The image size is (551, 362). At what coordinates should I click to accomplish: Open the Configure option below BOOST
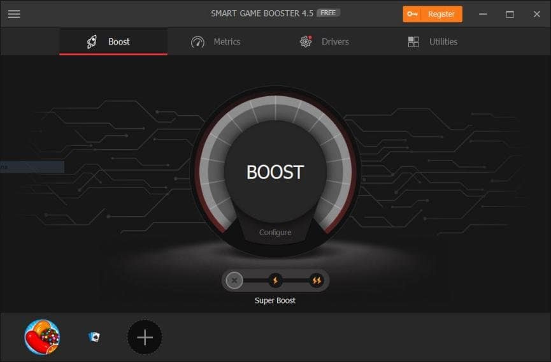[x=275, y=233]
